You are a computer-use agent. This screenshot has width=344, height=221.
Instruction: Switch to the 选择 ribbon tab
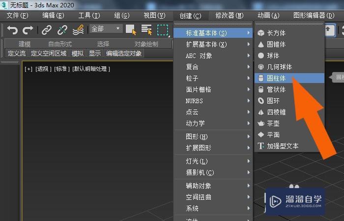[x=103, y=44]
